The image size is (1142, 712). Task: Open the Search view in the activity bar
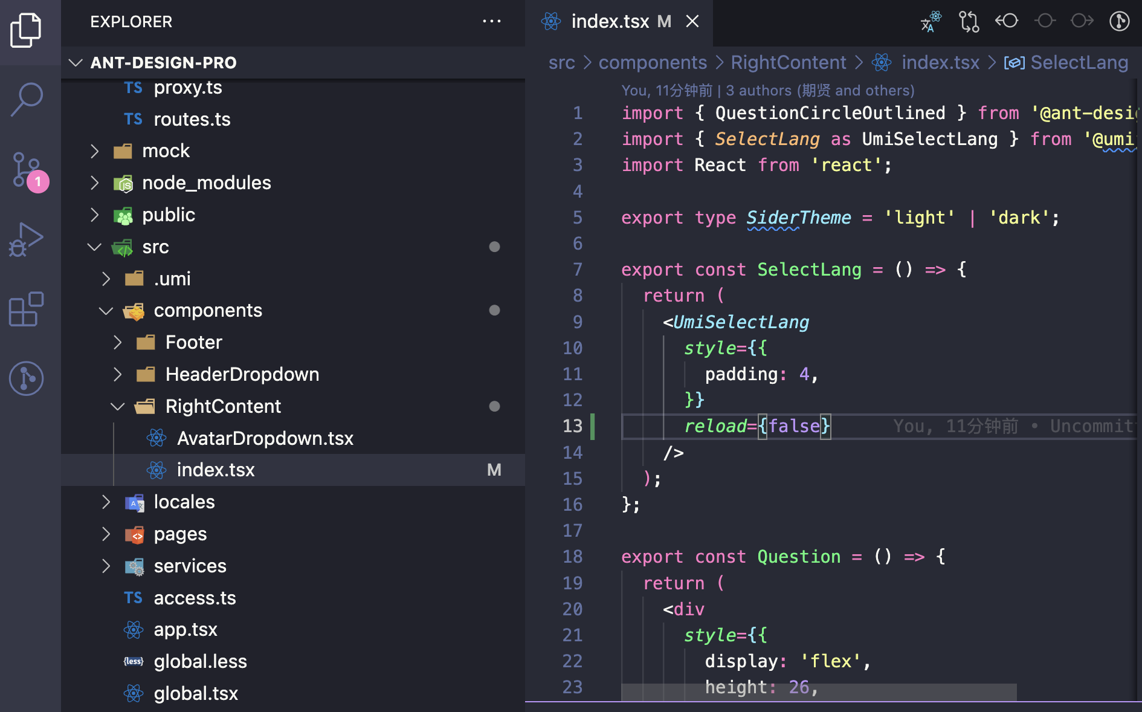[27, 99]
